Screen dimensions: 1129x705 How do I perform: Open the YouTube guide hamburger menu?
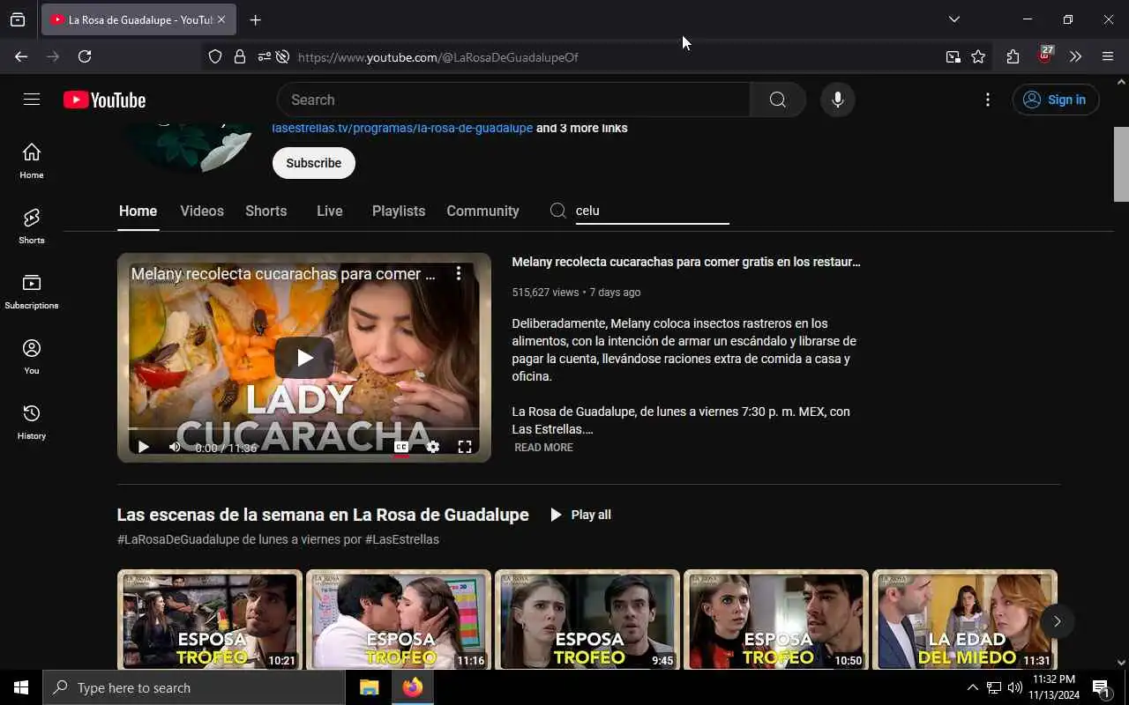[32, 100]
